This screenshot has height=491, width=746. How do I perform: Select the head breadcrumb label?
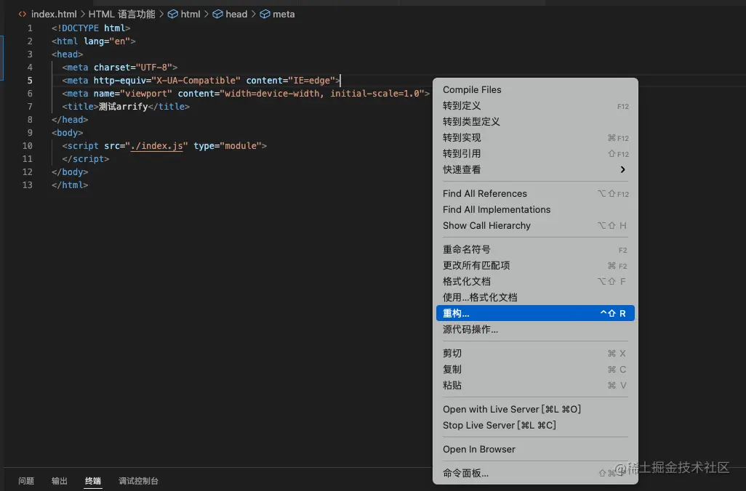coord(236,15)
